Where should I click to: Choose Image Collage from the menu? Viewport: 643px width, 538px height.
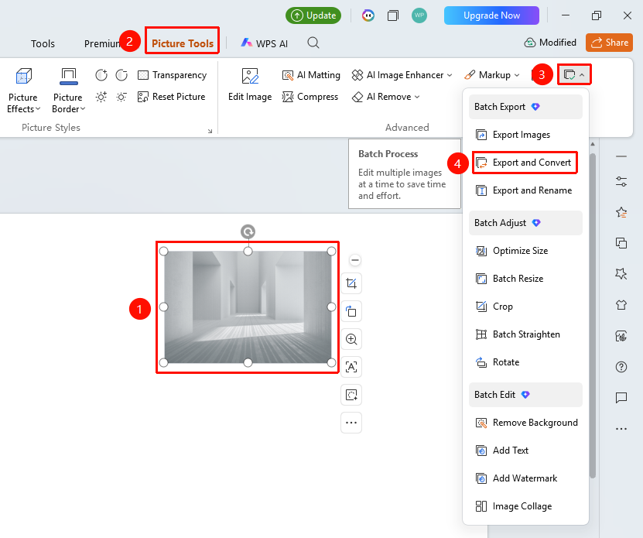tap(525, 506)
